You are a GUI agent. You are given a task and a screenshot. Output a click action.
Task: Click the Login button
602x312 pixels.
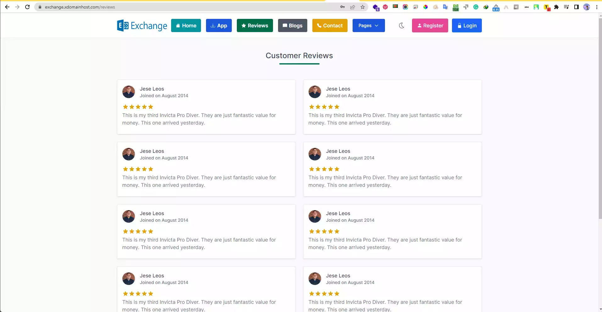(x=467, y=25)
